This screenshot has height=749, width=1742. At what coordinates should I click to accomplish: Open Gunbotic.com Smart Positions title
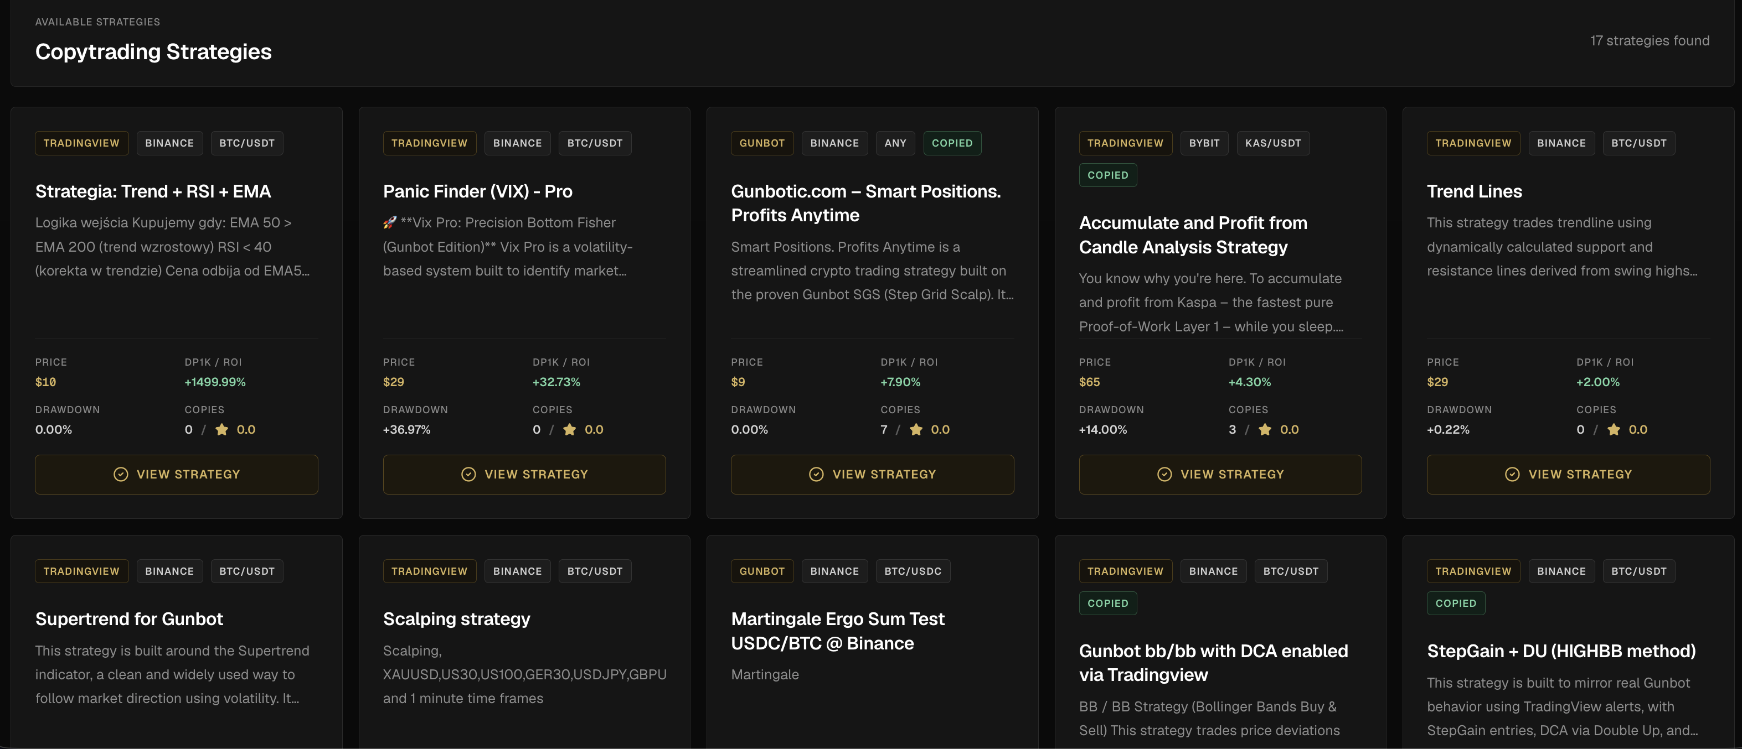[x=865, y=203]
